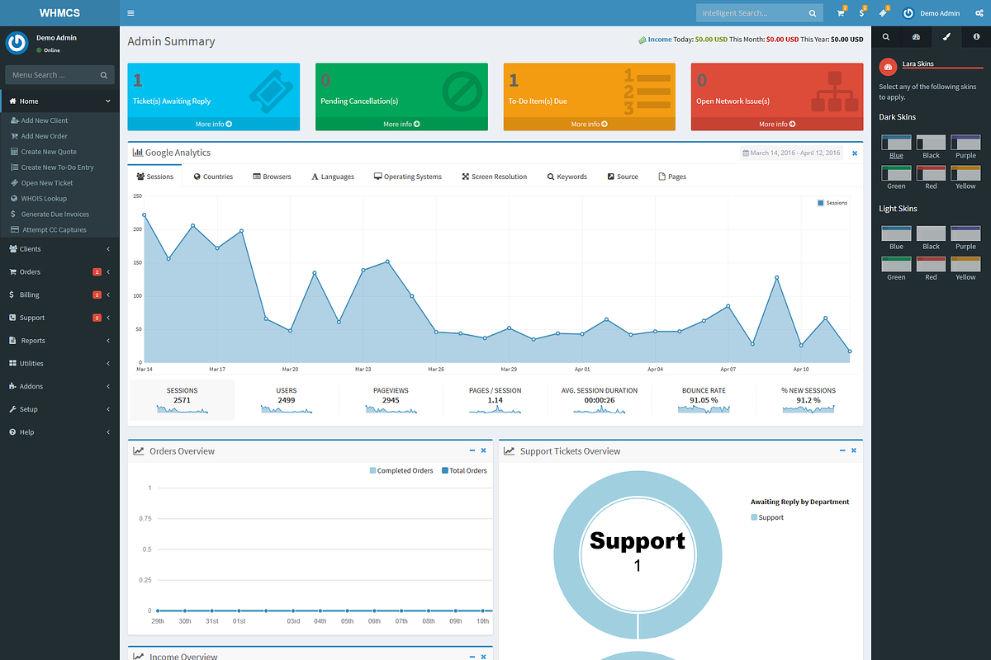
Task: Toggle the Sessions legend in analytics chart
Action: pos(832,203)
